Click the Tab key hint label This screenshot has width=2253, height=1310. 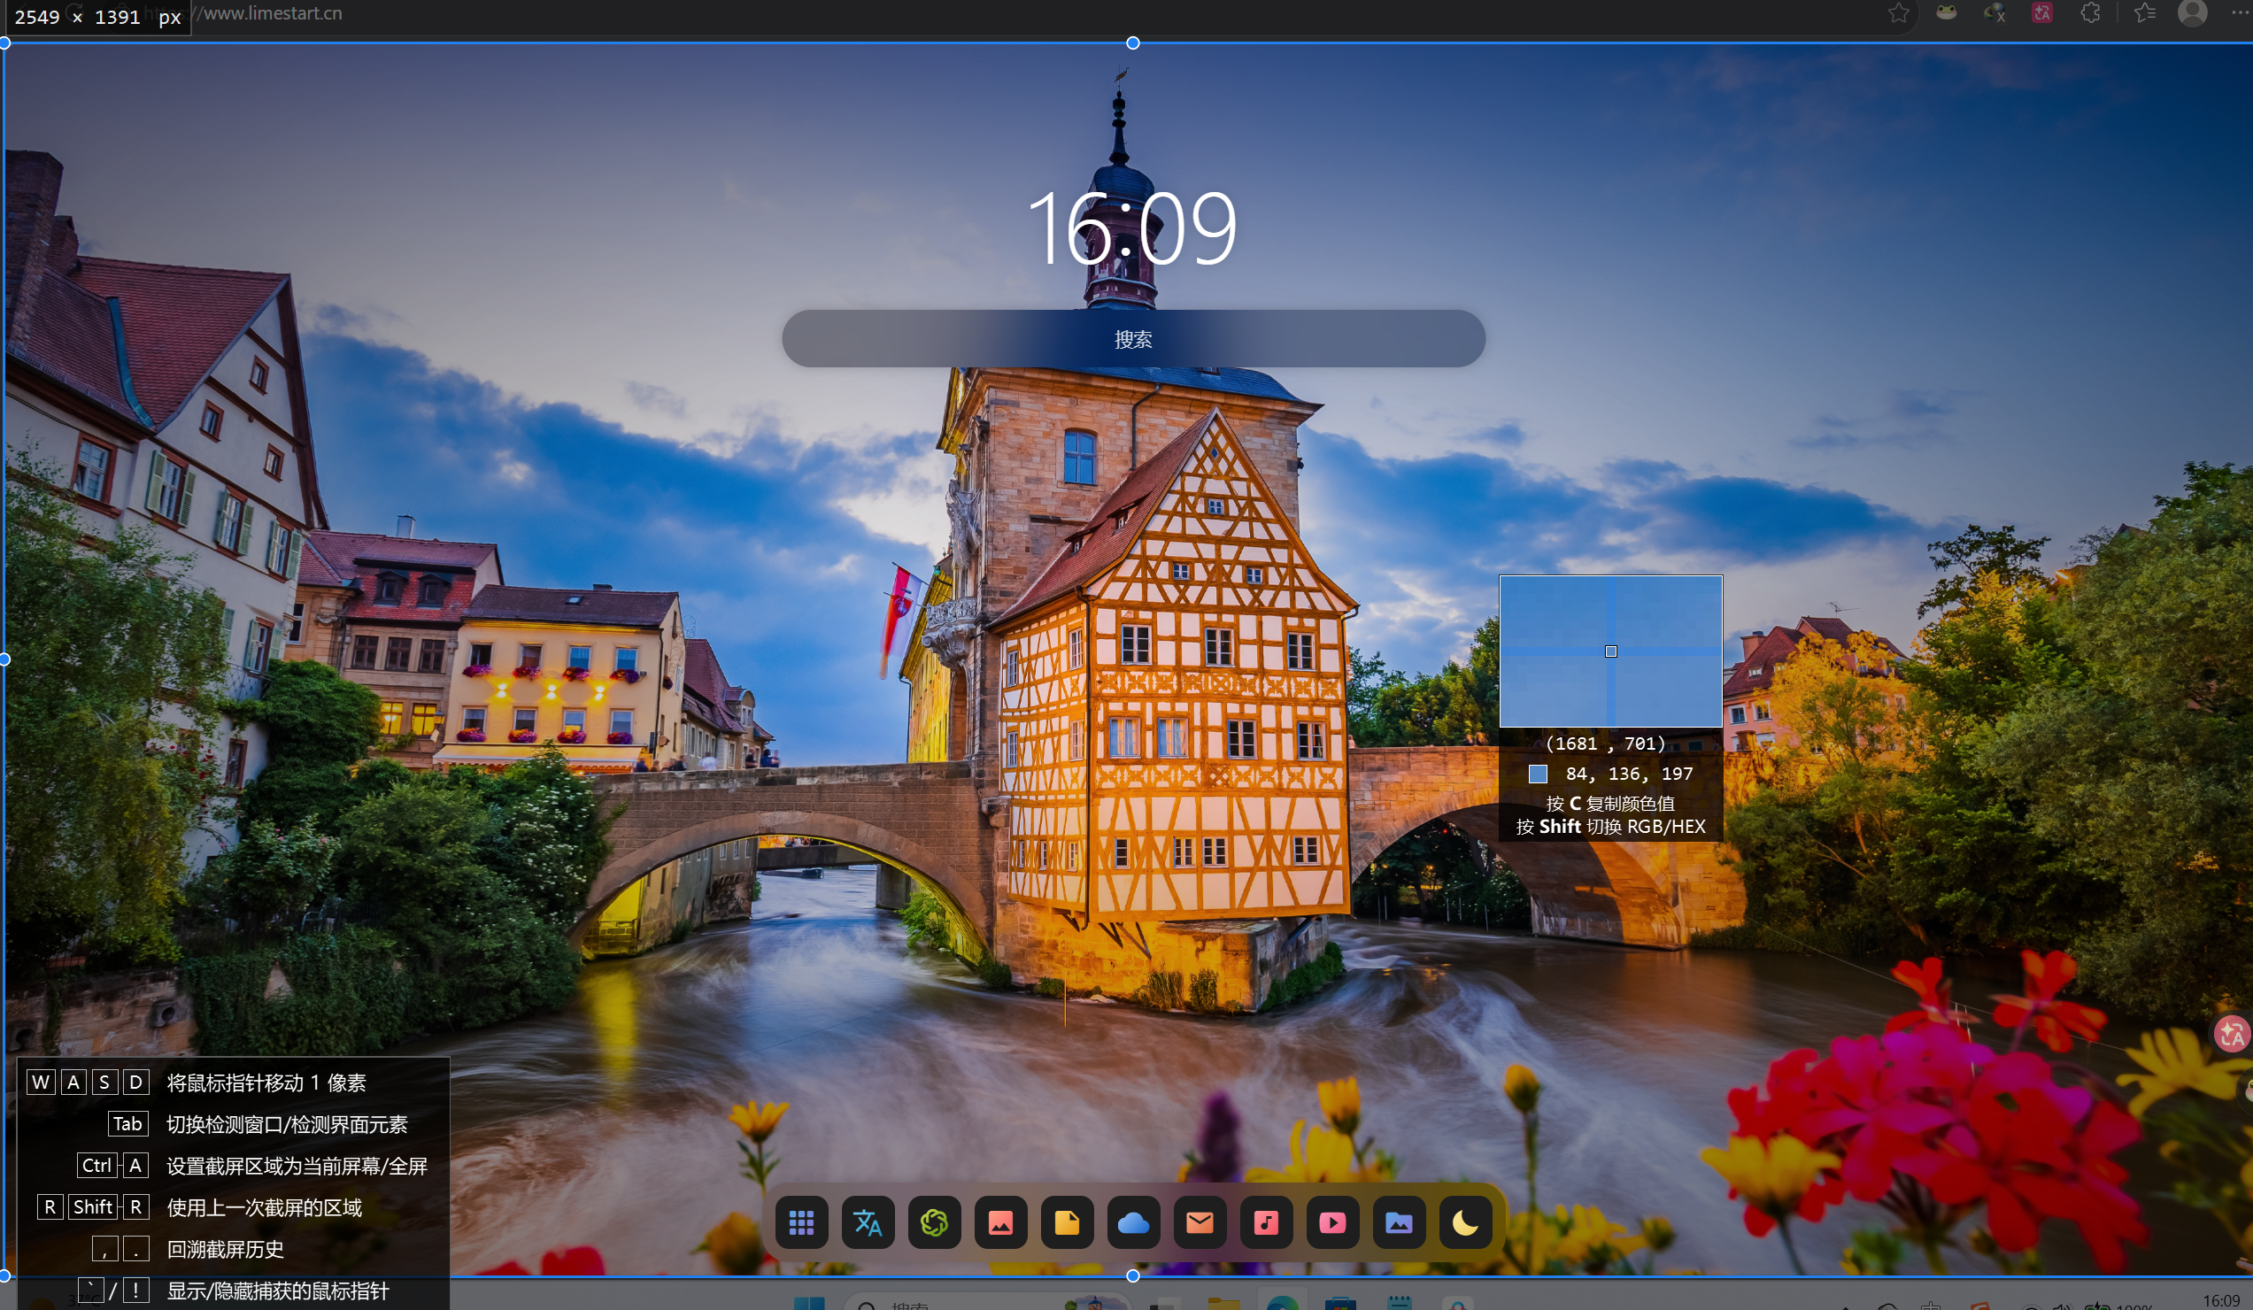[127, 1124]
